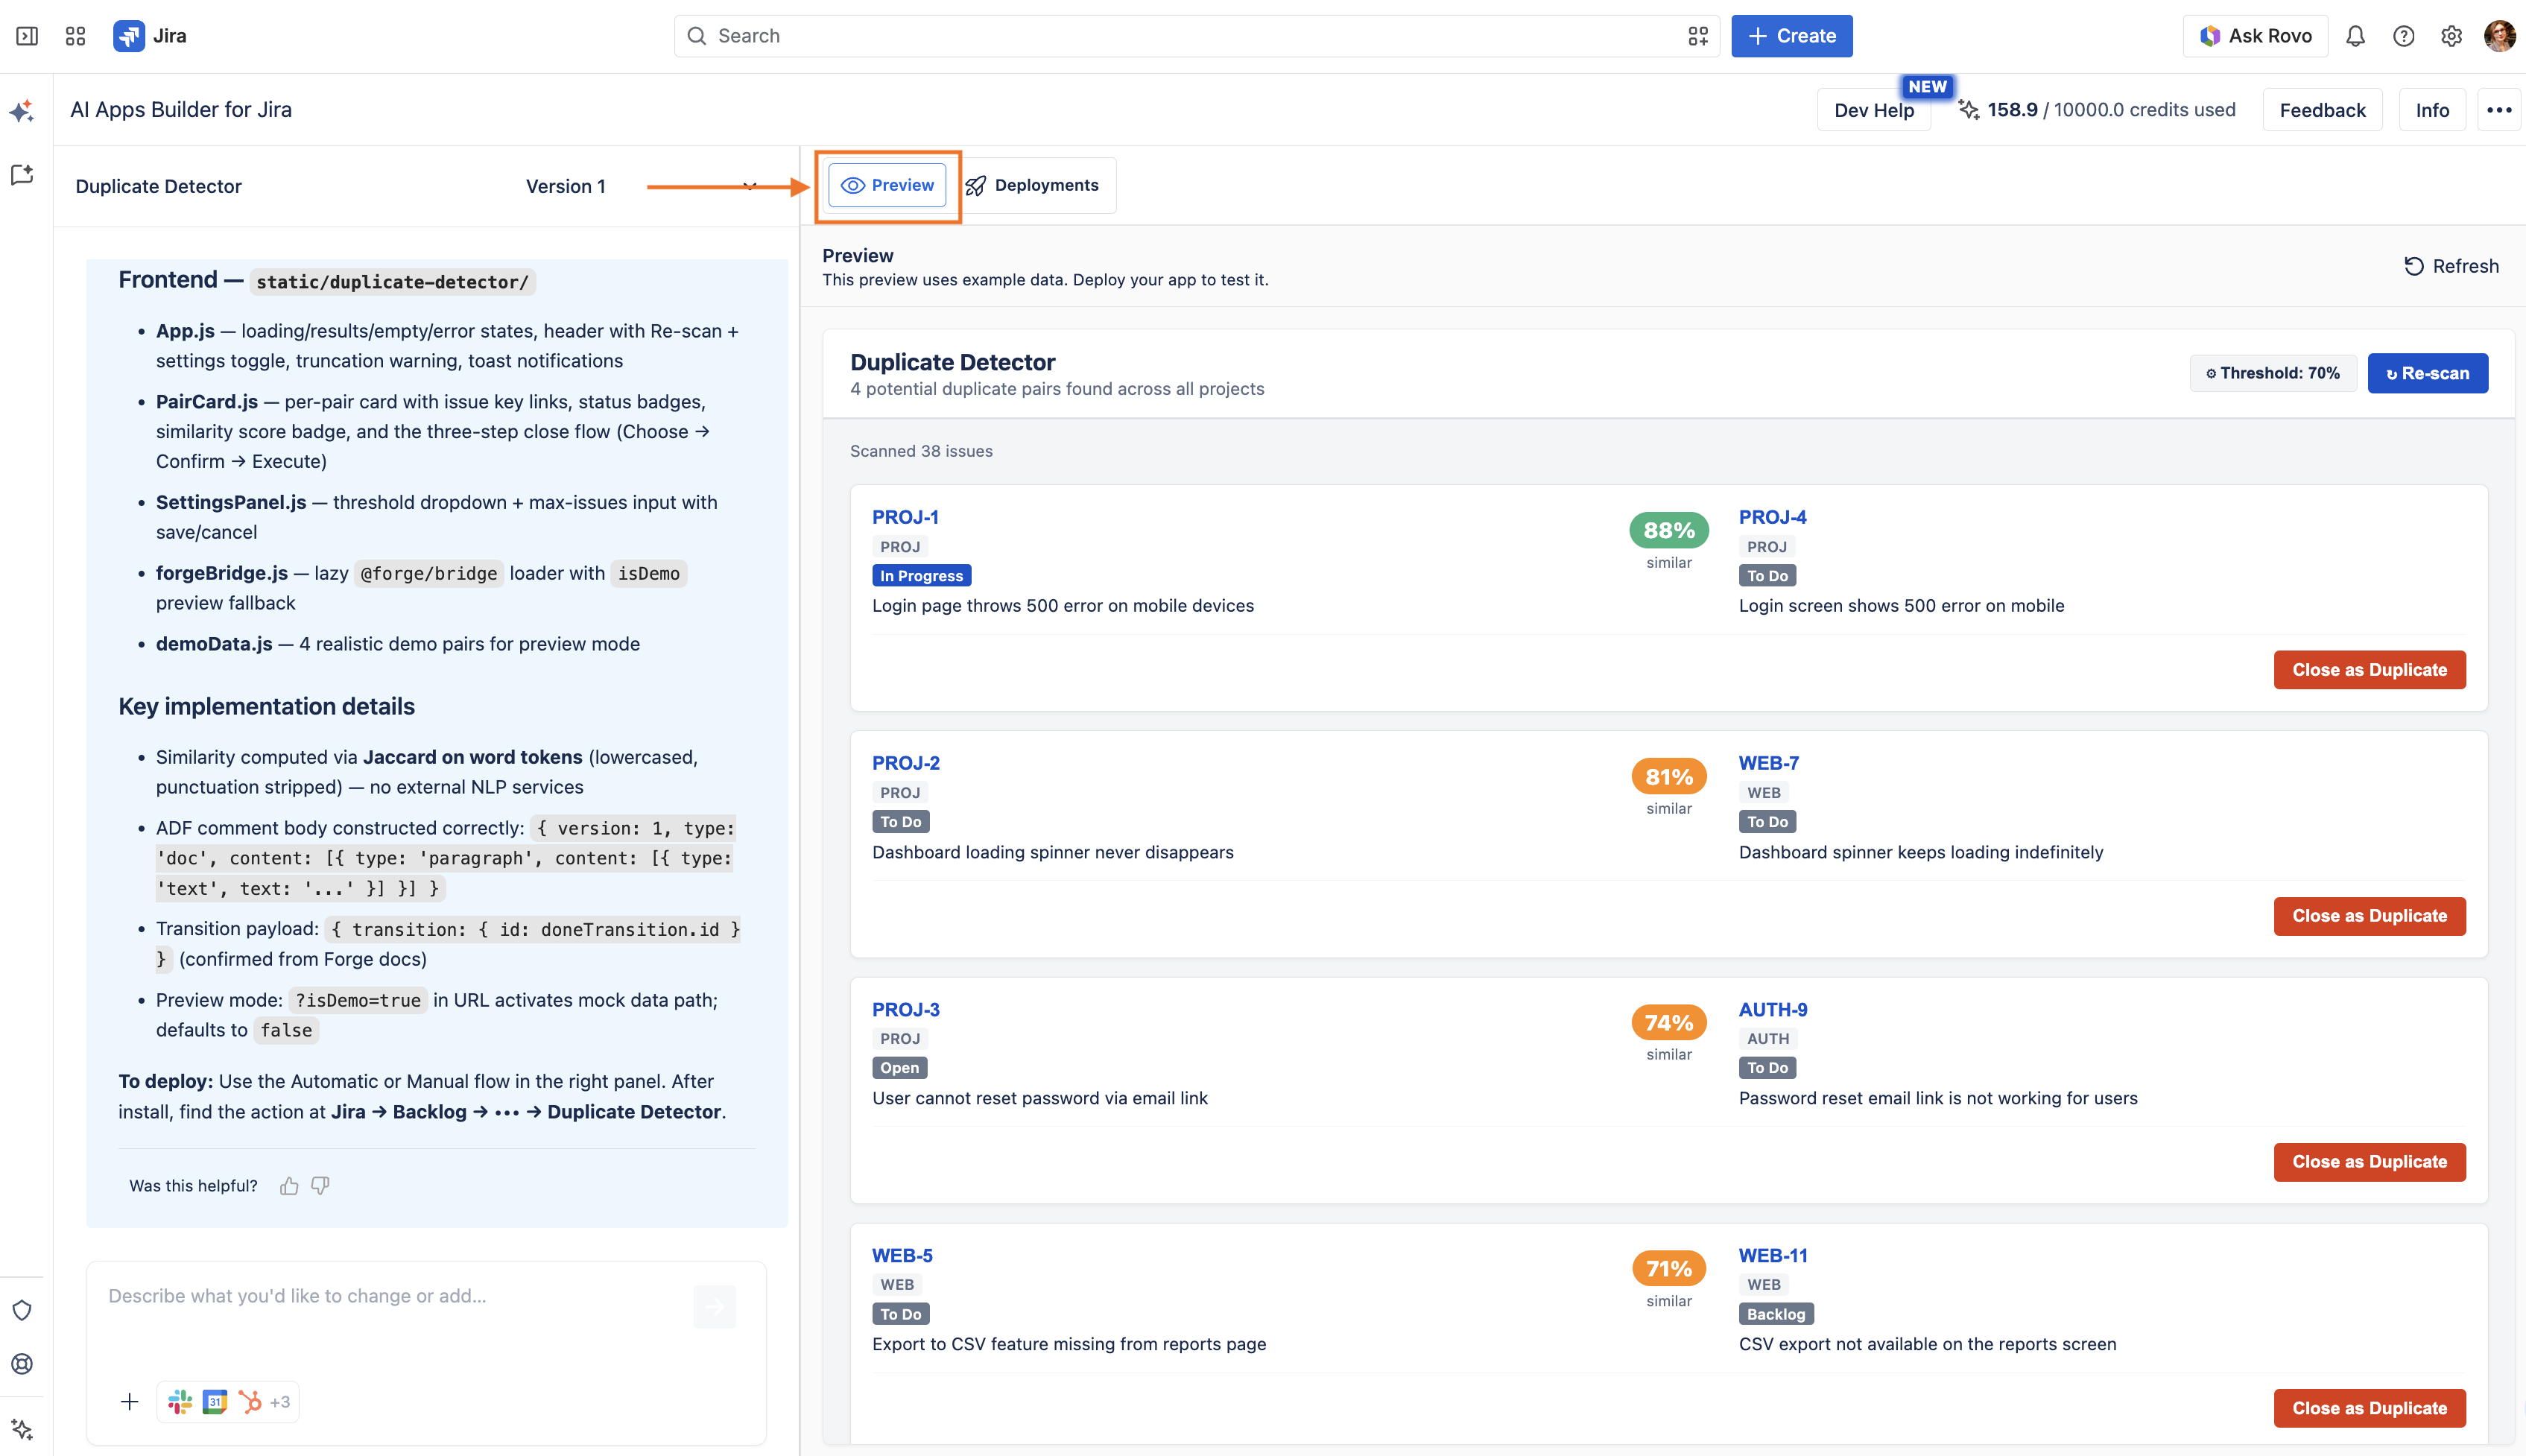Click the In Progress status badge
The height and width of the screenshot is (1456, 2526).
point(921,575)
